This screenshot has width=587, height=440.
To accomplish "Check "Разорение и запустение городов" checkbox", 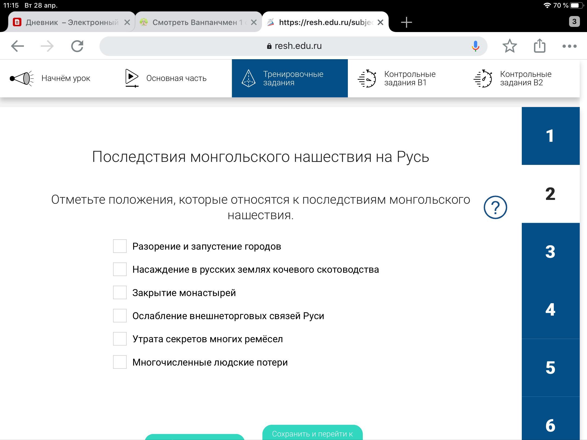I will click(120, 246).
